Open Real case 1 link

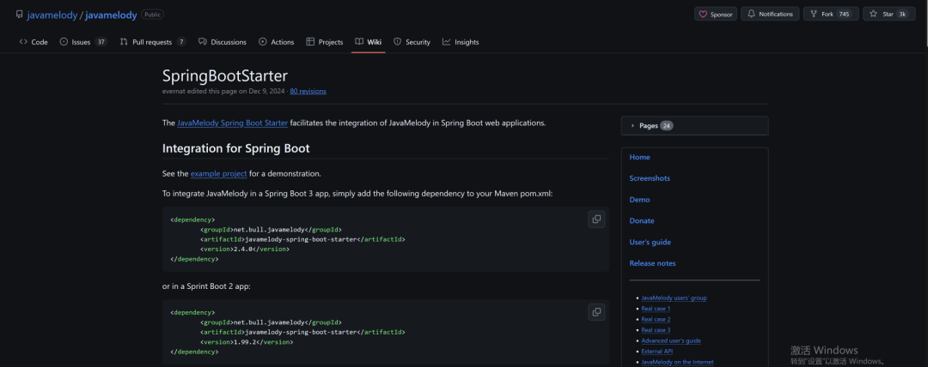coord(656,309)
